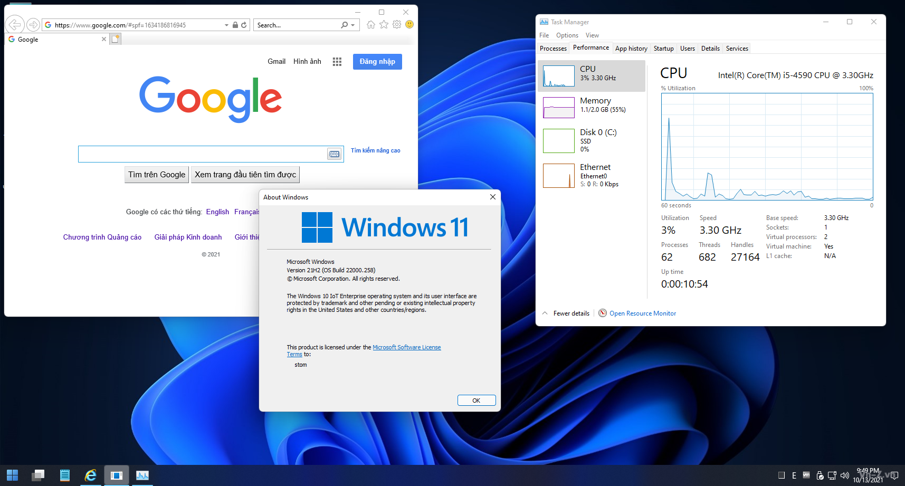The image size is (905, 486).
Task: Open the Favorites star icon
Action: [x=384, y=25]
